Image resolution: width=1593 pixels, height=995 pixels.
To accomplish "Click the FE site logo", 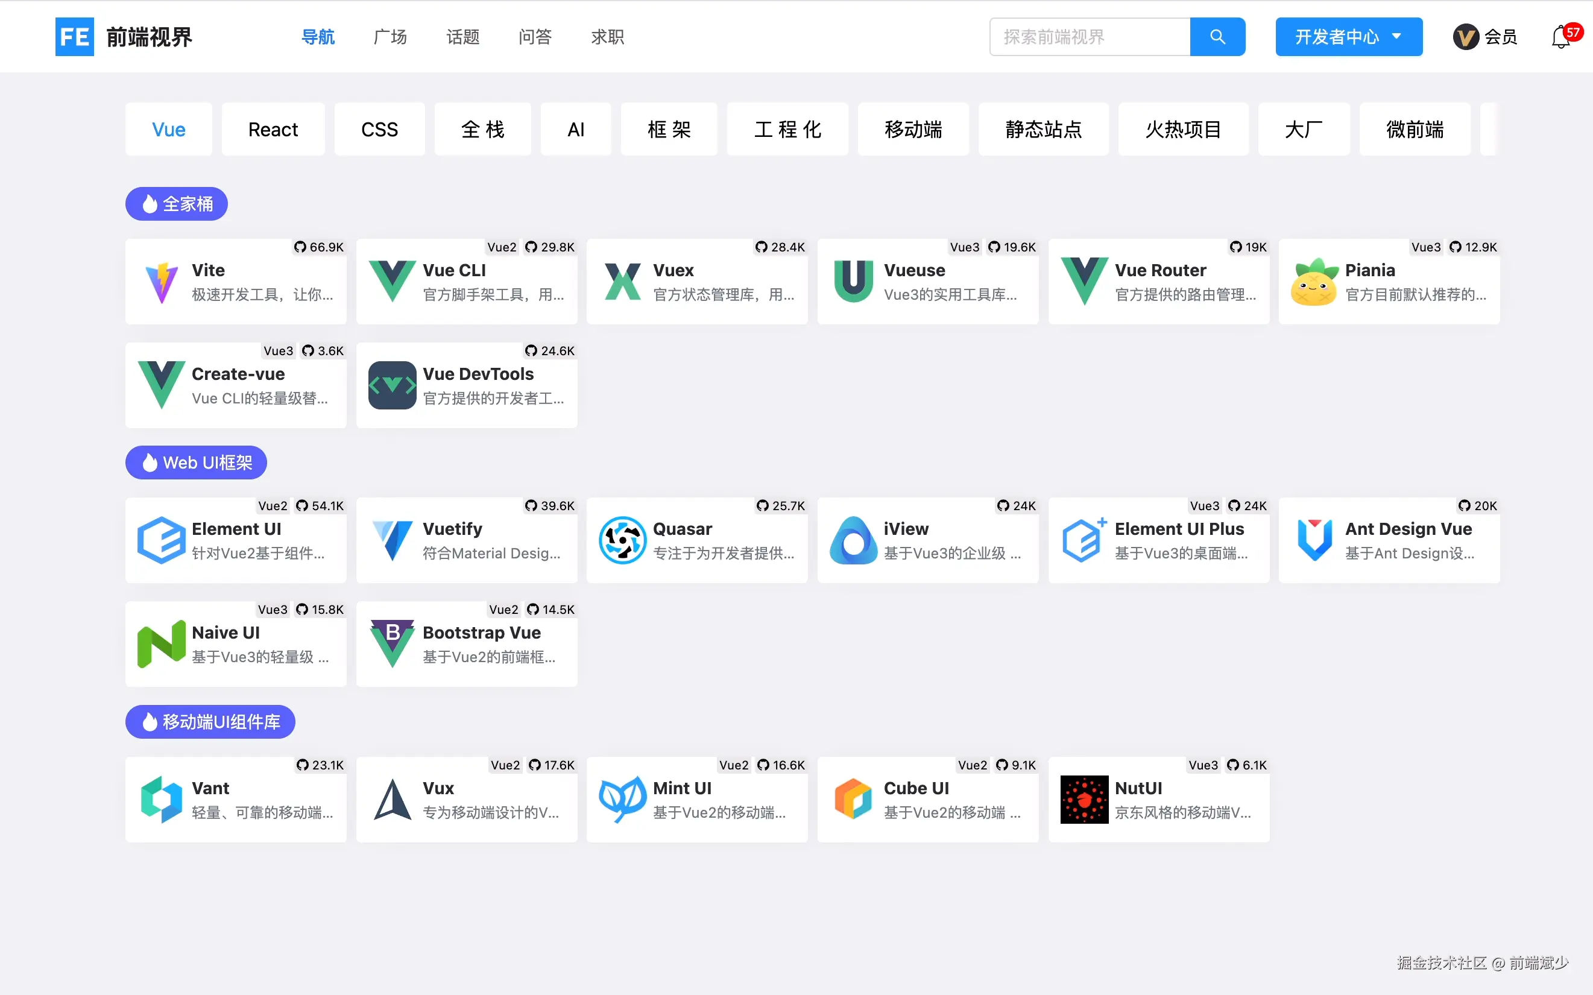I will (x=74, y=37).
